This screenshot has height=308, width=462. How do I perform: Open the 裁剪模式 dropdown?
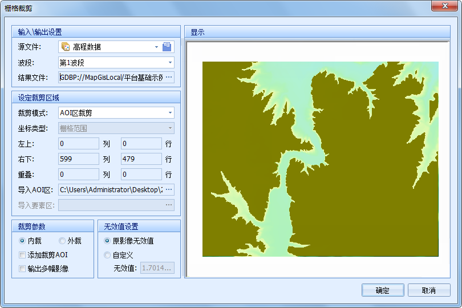(x=169, y=113)
